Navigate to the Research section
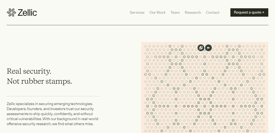275x133 pixels. (x=193, y=12)
